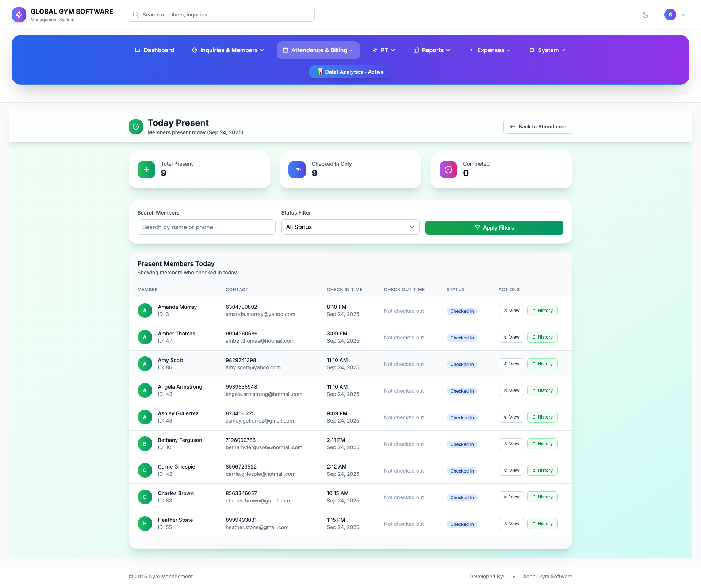This screenshot has width=701, height=586.
Task: Click the Data1 Analytics Active badge
Action: tap(350, 72)
